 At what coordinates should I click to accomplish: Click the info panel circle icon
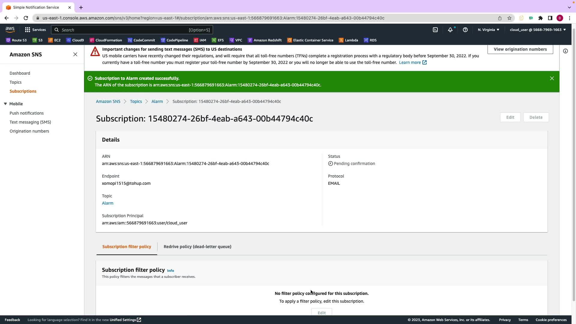pyautogui.click(x=565, y=51)
